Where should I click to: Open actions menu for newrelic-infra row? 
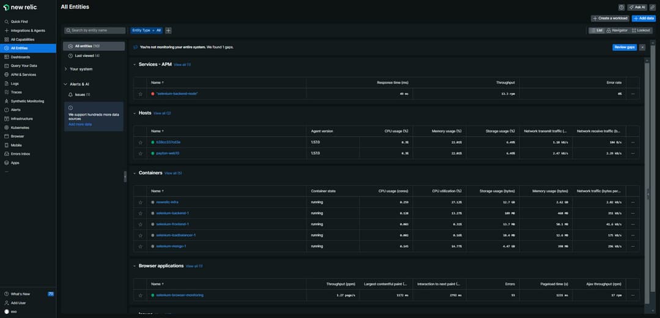(632, 202)
